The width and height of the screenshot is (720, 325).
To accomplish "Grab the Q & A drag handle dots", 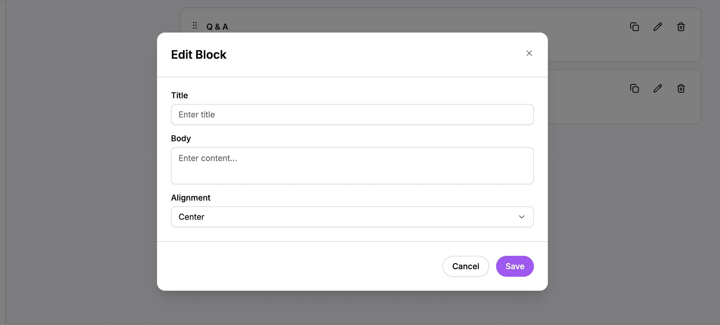I will tap(195, 26).
